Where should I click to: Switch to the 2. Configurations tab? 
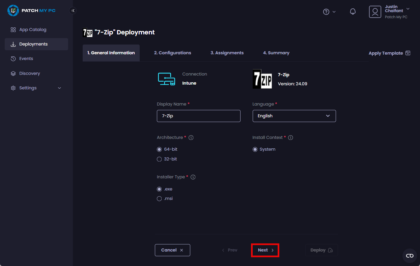point(172,53)
